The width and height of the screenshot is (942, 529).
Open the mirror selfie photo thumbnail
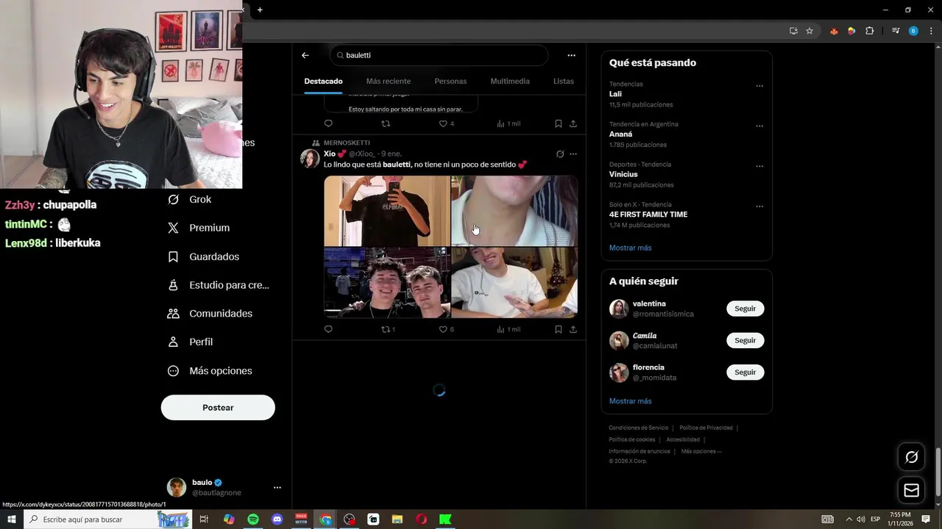click(387, 211)
